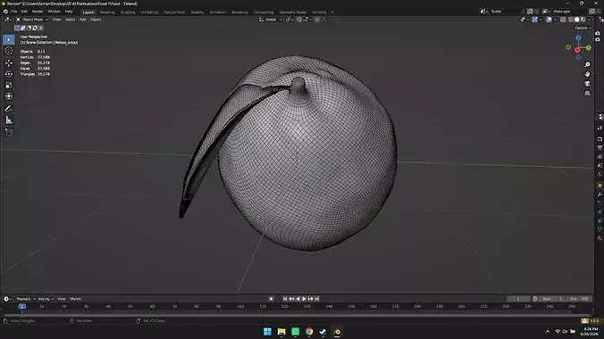Jump to the timeline start frame

click(x=285, y=299)
